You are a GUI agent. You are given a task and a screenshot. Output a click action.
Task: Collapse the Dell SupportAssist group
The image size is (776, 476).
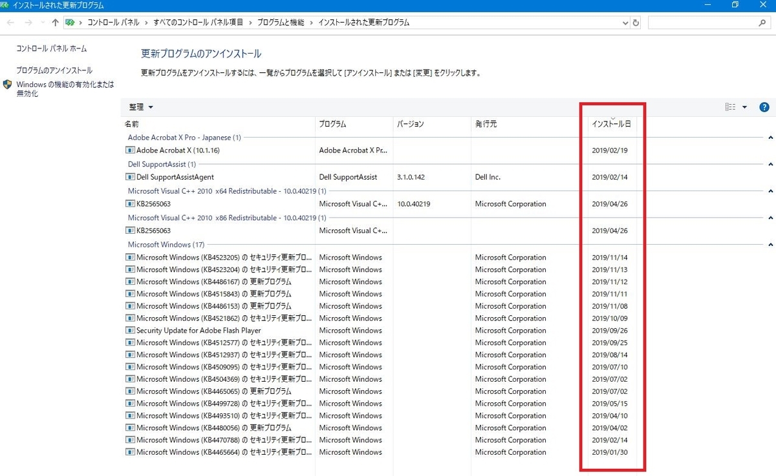(770, 165)
